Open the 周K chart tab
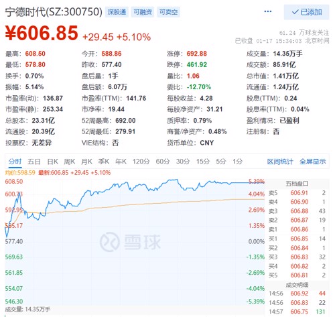335x317 pixels. [x=70, y=162]
